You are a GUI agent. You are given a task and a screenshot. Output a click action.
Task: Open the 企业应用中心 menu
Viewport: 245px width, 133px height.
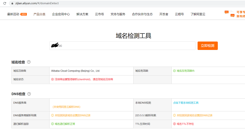coord(61,14)
